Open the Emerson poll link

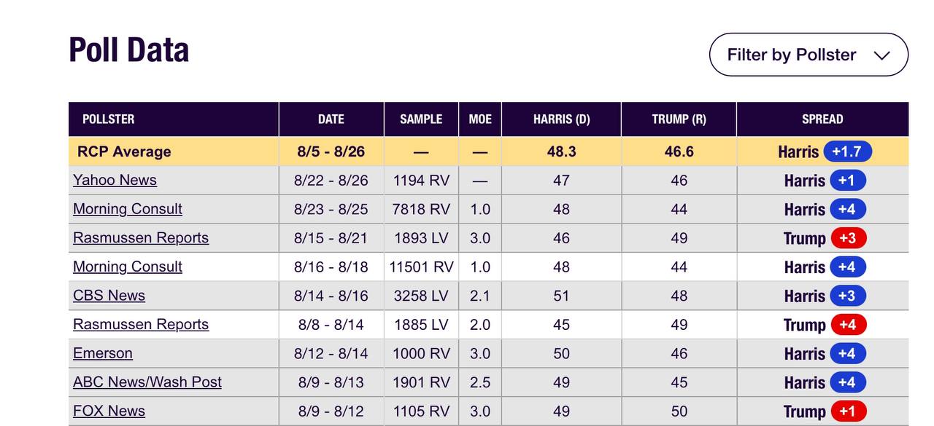pos(103,353)
